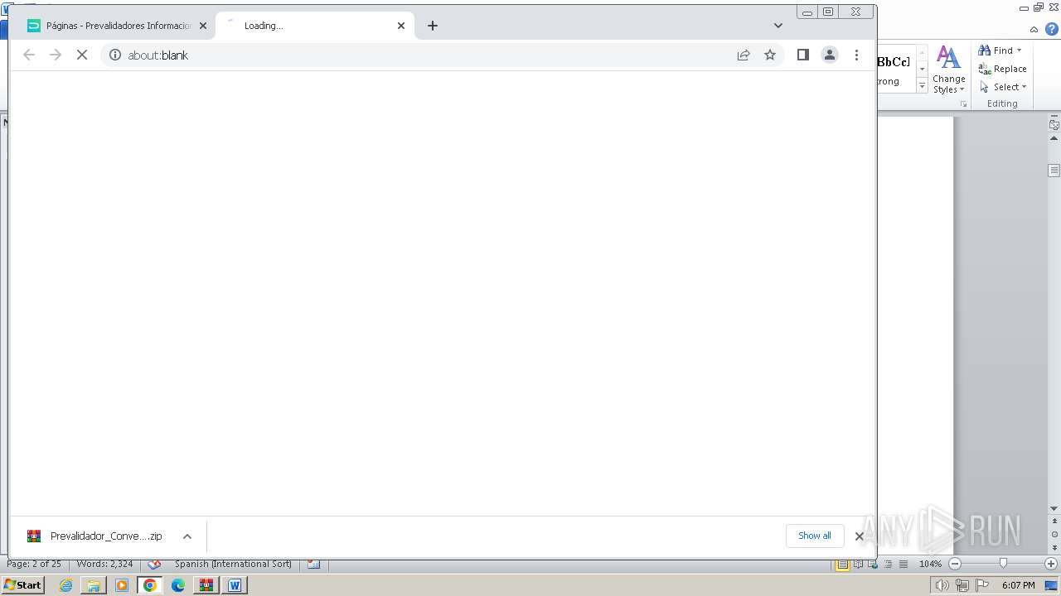
Task: Share this page from Chrome address bar
Action: 744,55
